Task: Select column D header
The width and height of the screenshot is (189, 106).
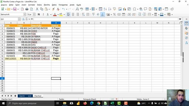Action: 56,23
